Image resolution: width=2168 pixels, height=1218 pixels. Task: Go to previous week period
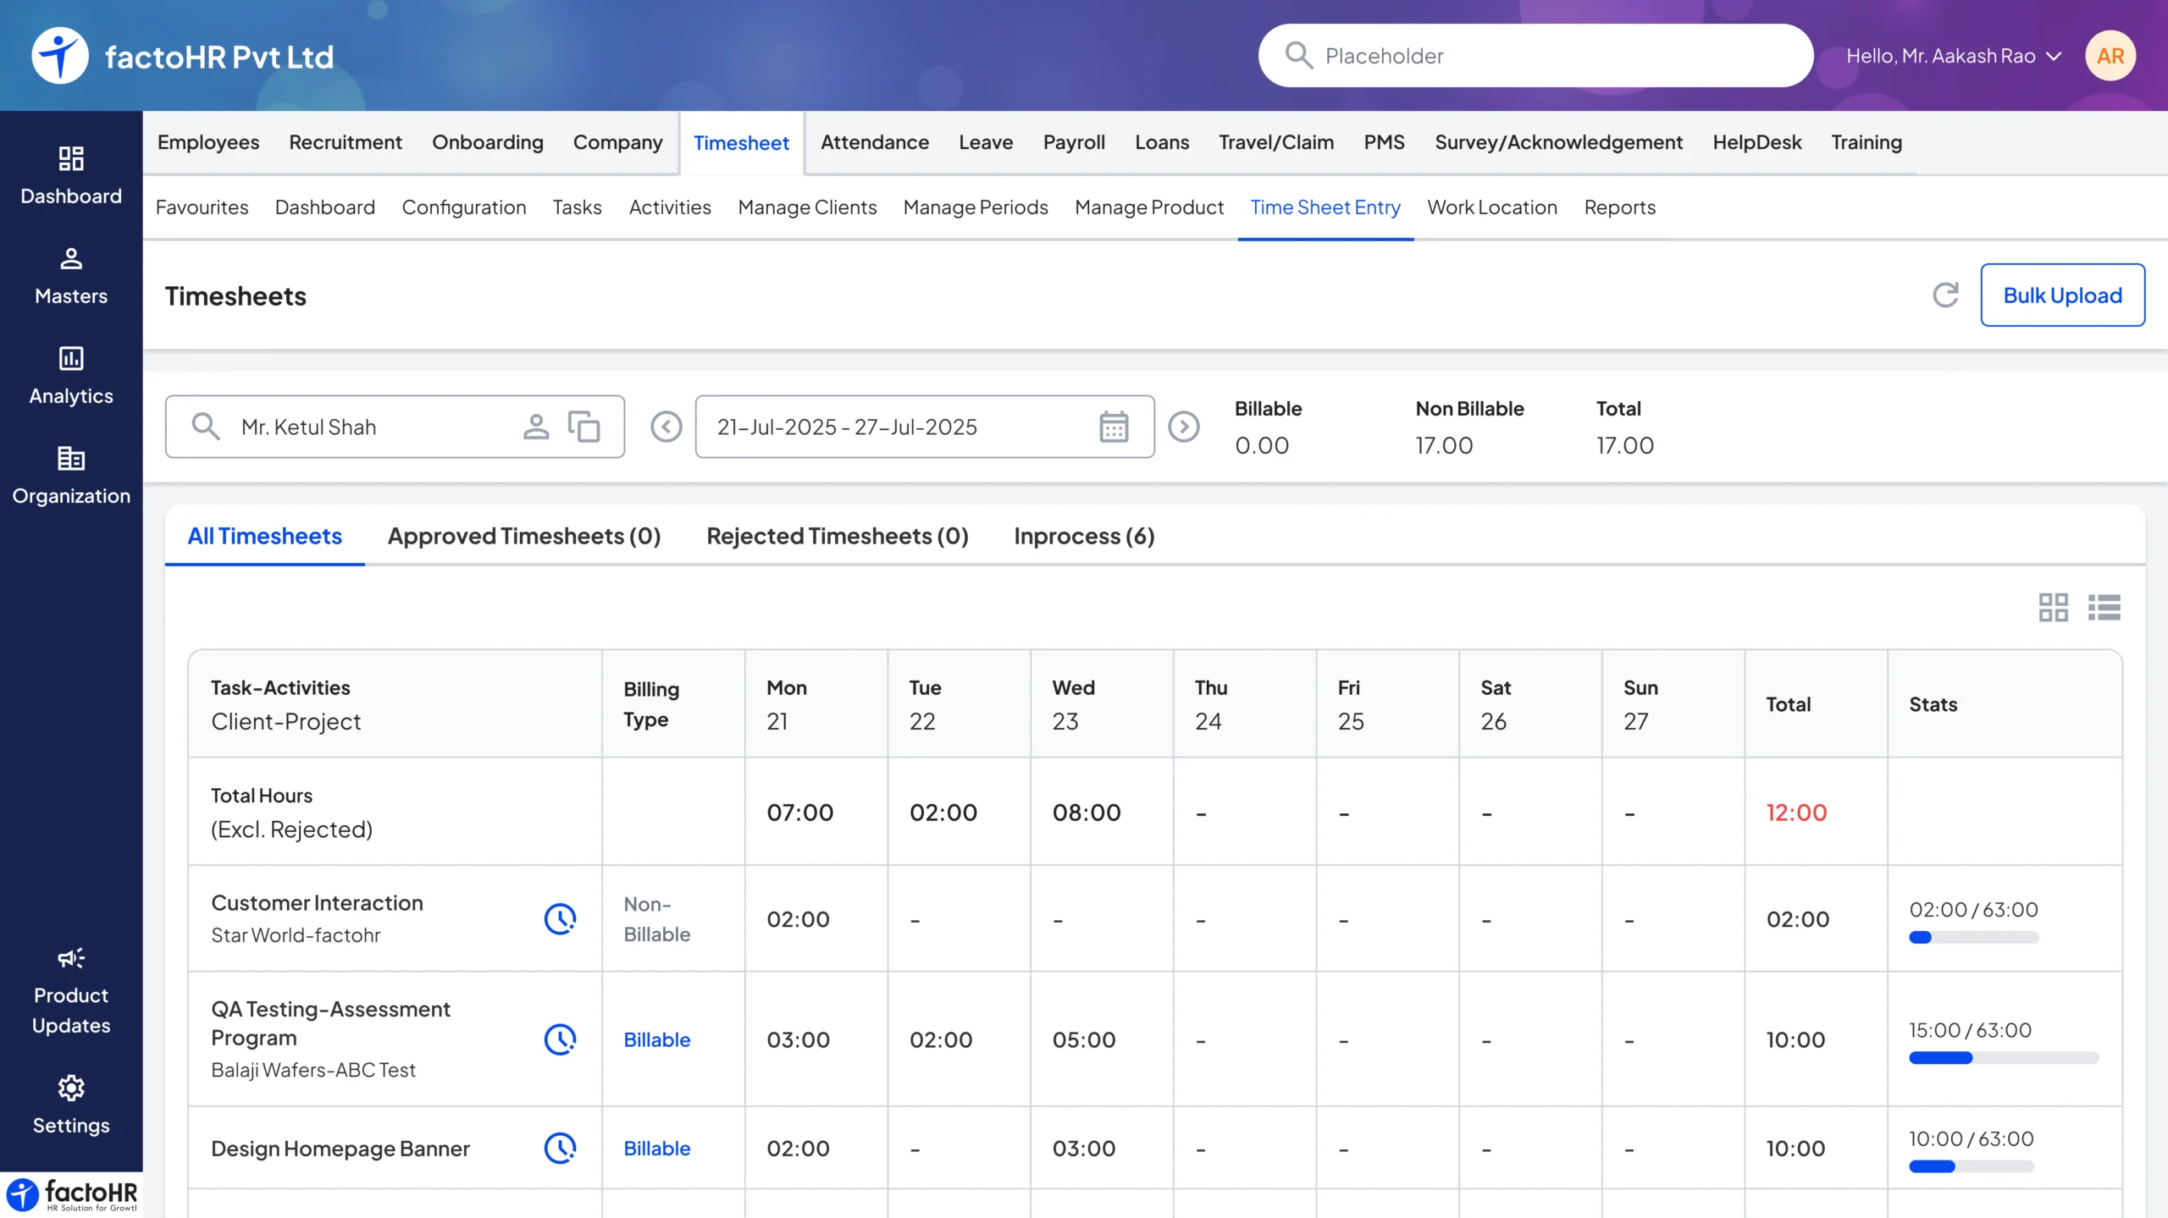666,427
